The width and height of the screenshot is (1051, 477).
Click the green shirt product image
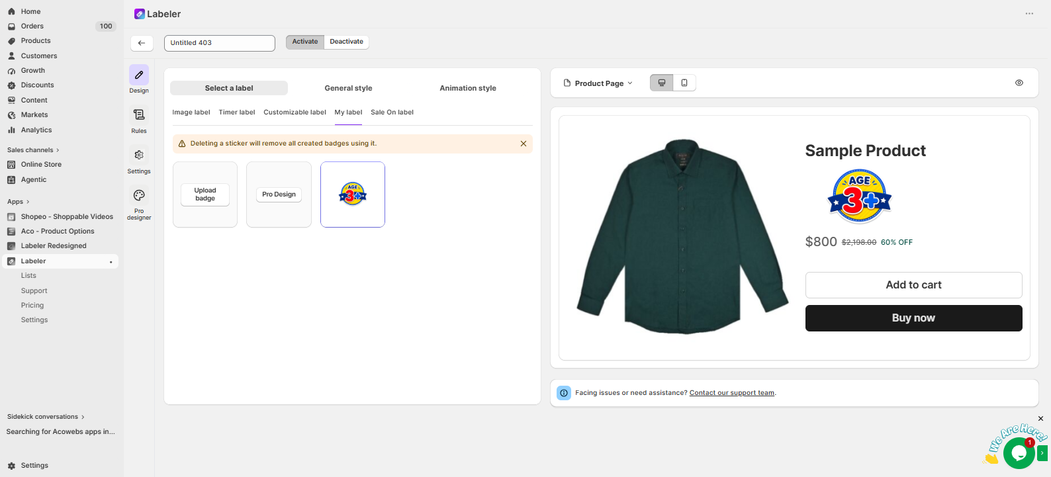[x=682, y=237]
